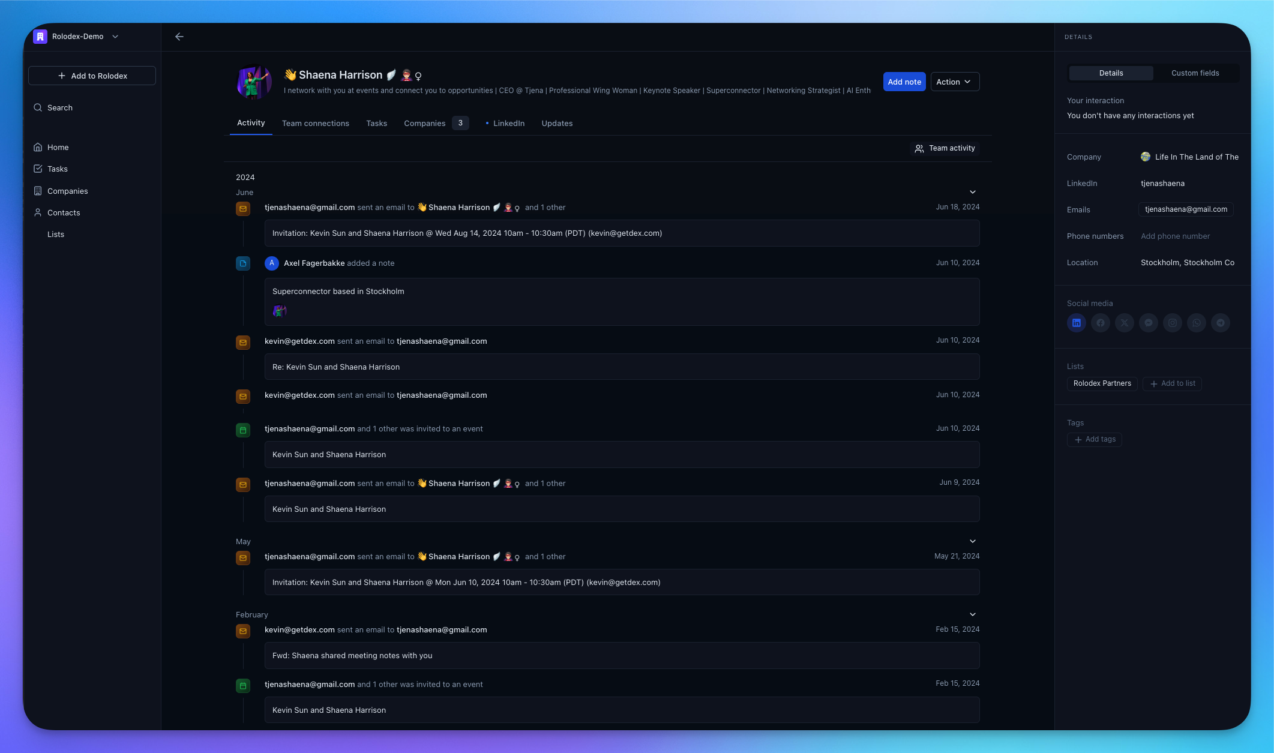Collapse the June activity section

pyautogui.click(x=973, y=192)
